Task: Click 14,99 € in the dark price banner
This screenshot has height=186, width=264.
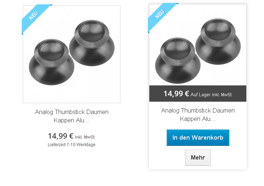Action: click(176, 94)
